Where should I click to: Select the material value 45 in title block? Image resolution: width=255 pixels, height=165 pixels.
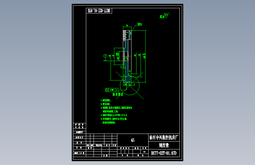(133, 140)
